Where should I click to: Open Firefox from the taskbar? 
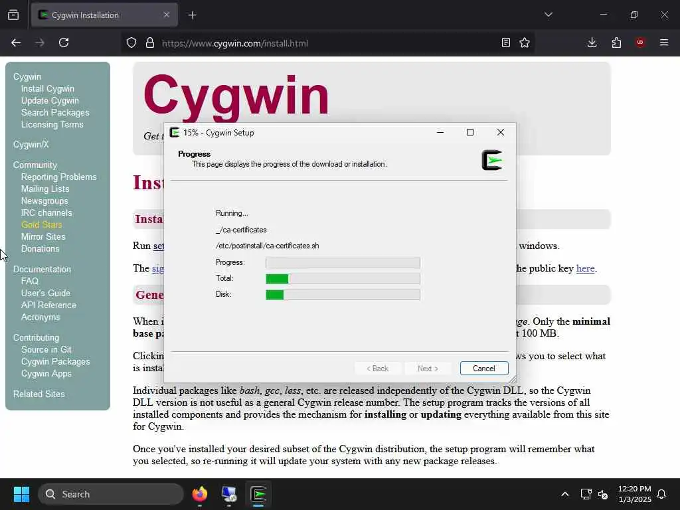[200, 494]
